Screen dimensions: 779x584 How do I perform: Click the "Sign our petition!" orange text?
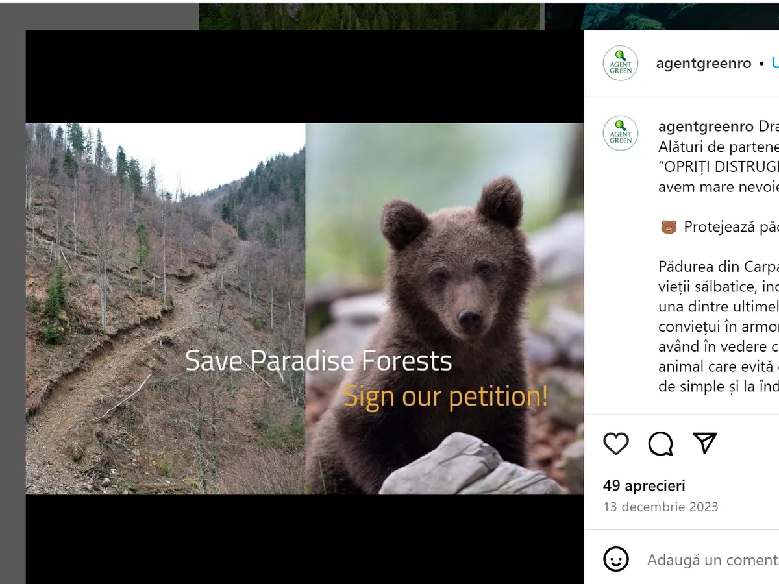pyautogui.click(x=445, y=396)
